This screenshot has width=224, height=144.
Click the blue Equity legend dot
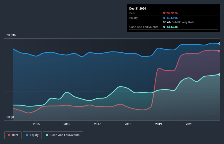point(27,135)
